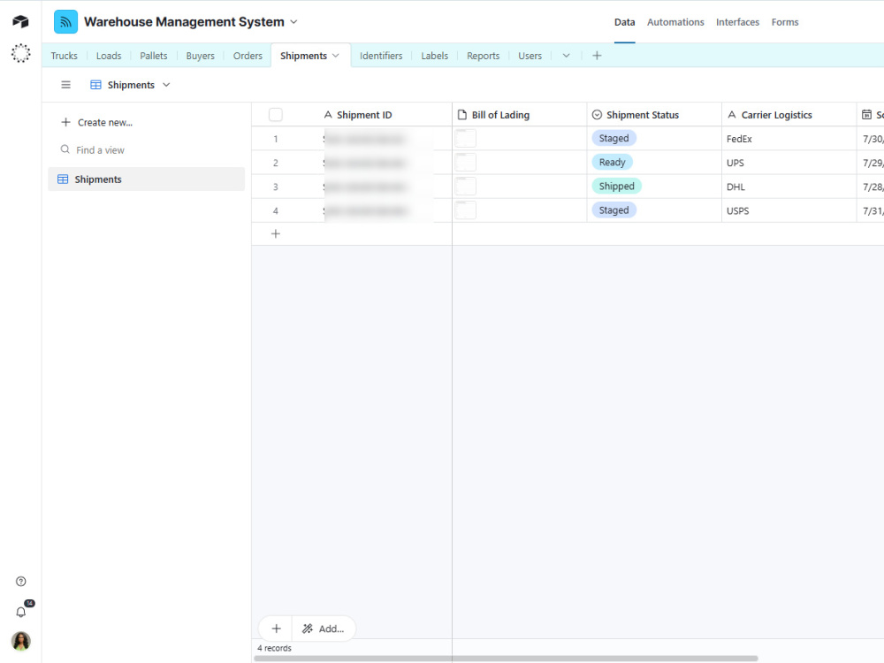
Task: Click the bottom plus button to add a record
Action: pyautogui.click(x=276, y=629)
